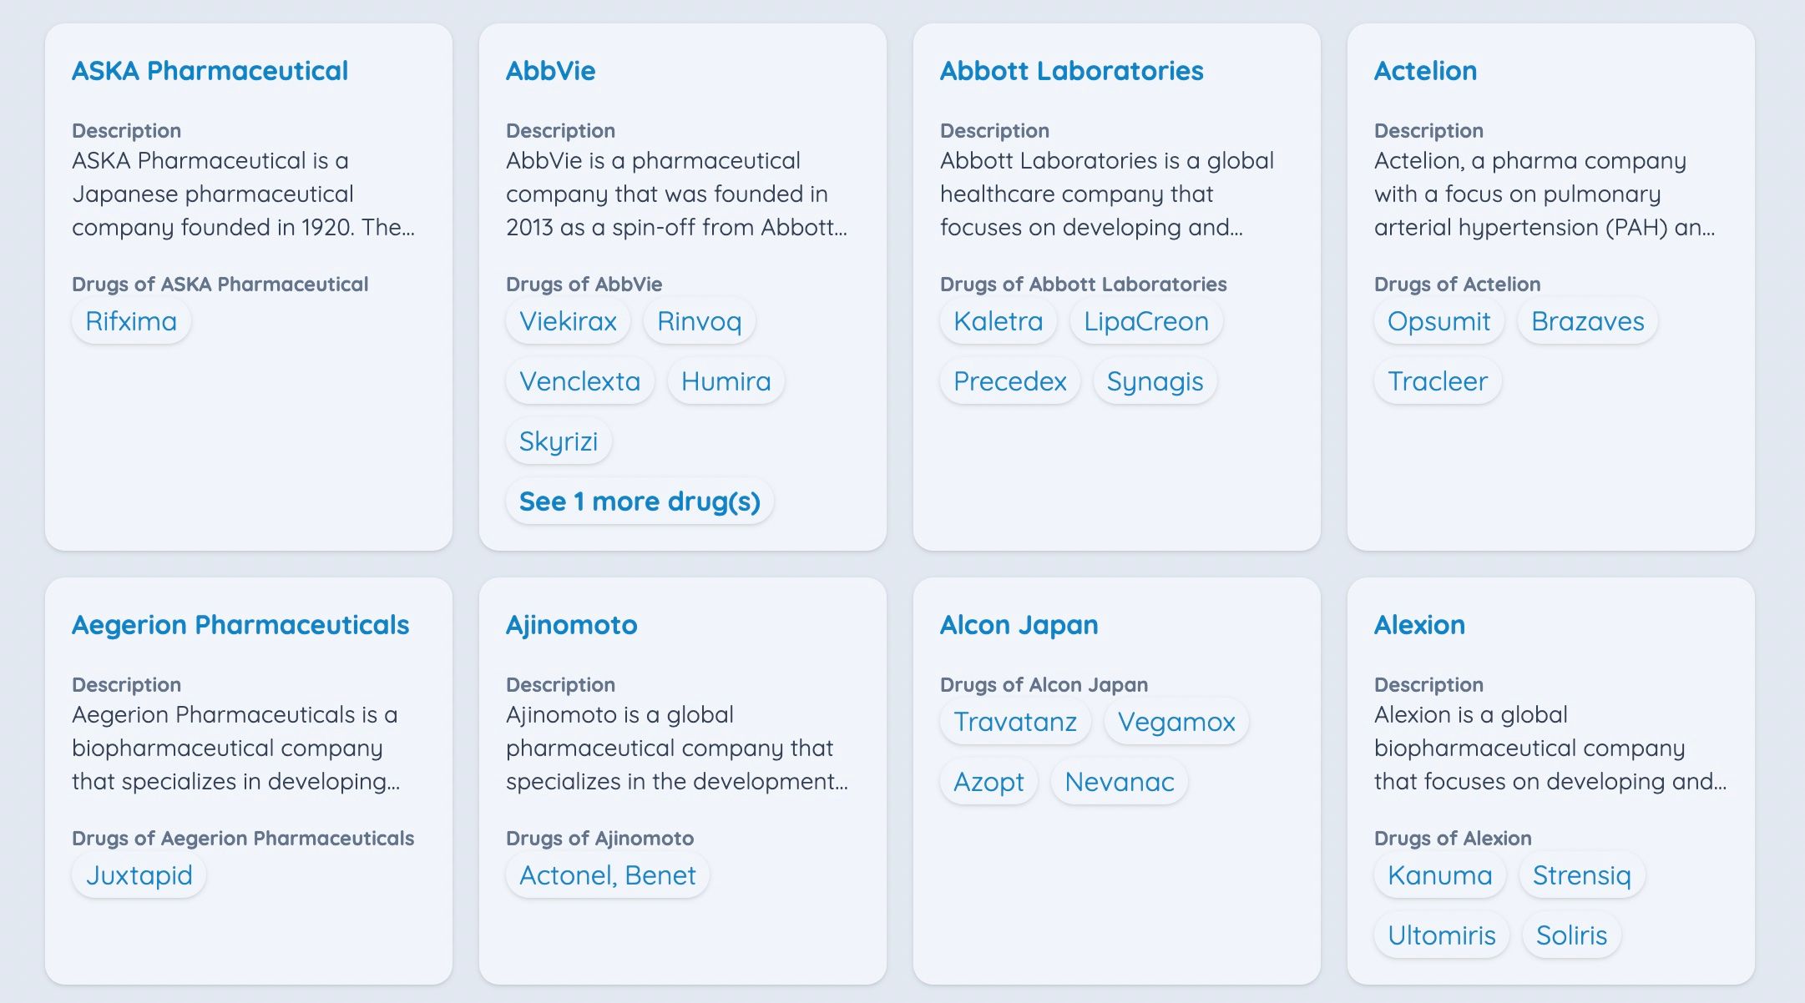Open the Actelion company page
1805x1003 pixels.
point(1425,71)
